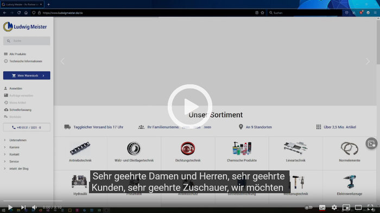The width and height of the screenshot is (380, 213).
Task: Click the play button in the player bar
Action: click(x=10, y=207)
